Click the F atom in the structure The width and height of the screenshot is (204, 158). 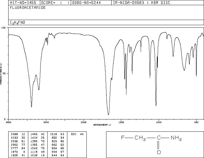[x=122, y=137]
